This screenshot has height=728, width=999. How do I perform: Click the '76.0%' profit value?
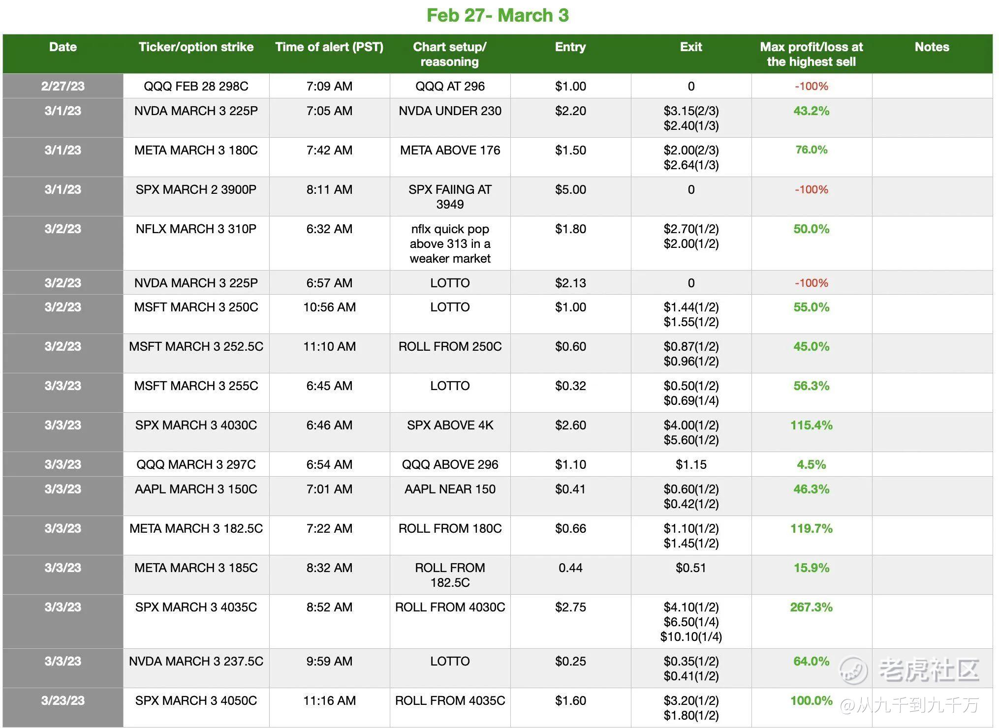(x=812, y=150)
